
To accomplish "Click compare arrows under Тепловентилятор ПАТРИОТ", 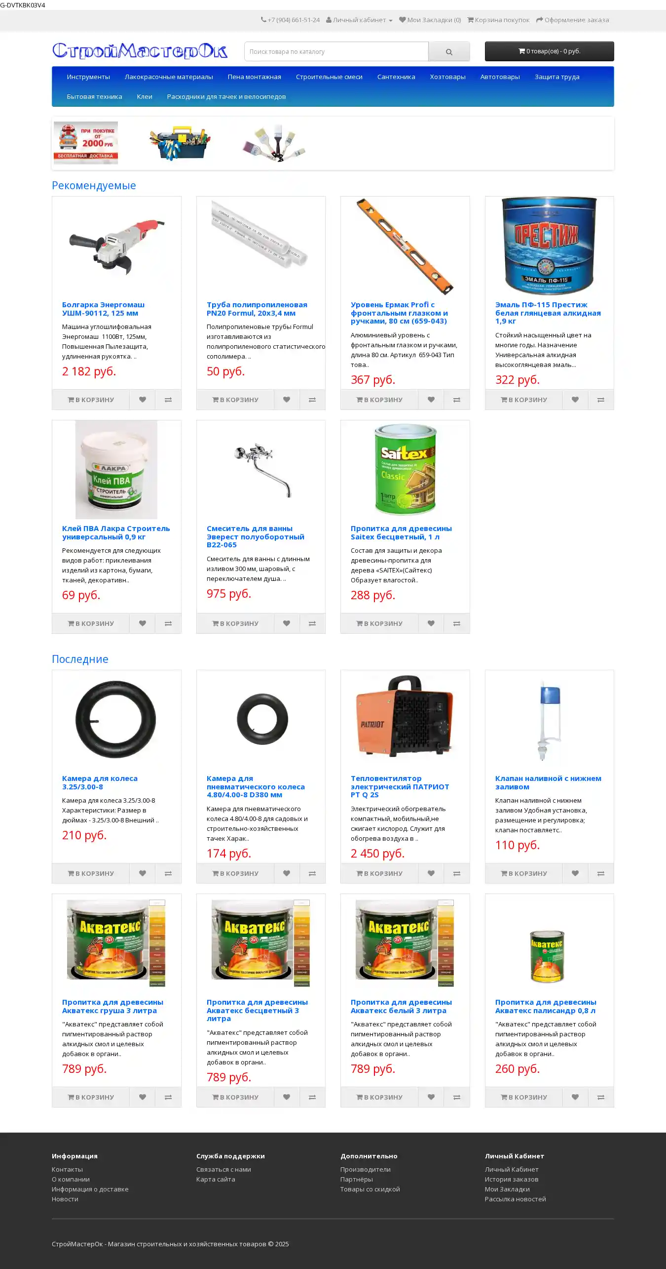I will [x=457, y=873].
